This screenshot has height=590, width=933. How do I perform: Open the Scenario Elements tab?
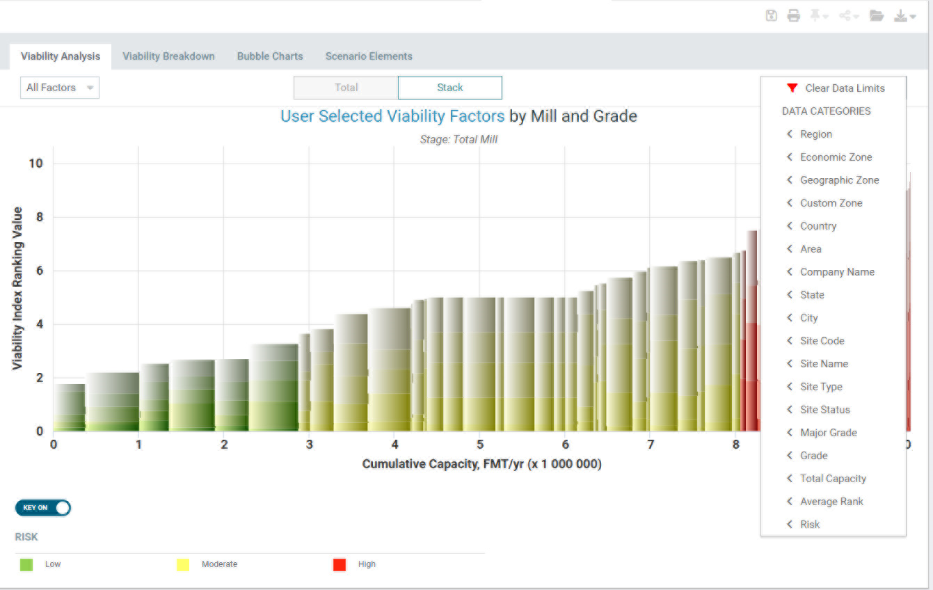point(369,56)
